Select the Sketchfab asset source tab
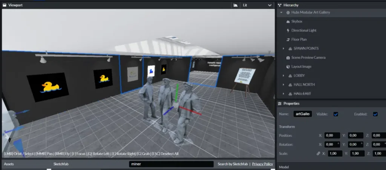Screen dimensions: 386x170 [x=61, y=164]
